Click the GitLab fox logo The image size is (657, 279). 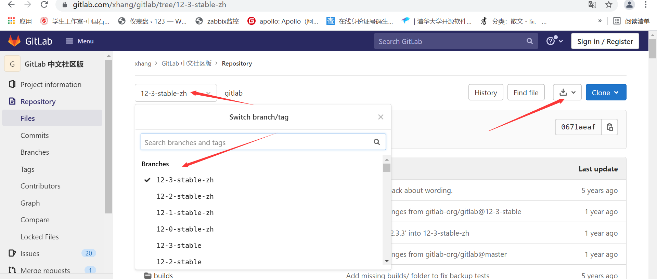click(x=14, y=41)
